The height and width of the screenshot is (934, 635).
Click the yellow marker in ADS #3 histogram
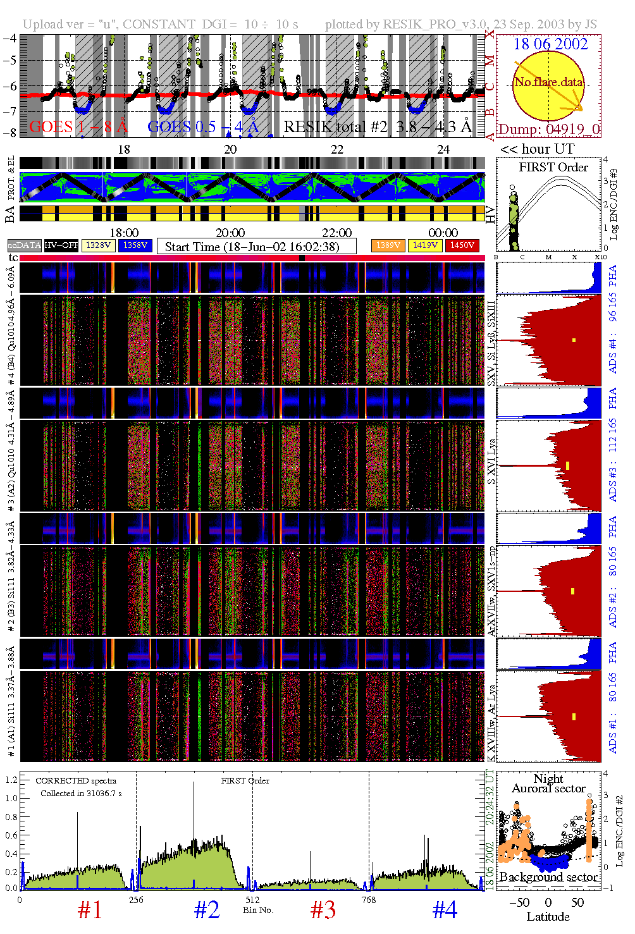point(567,465)
